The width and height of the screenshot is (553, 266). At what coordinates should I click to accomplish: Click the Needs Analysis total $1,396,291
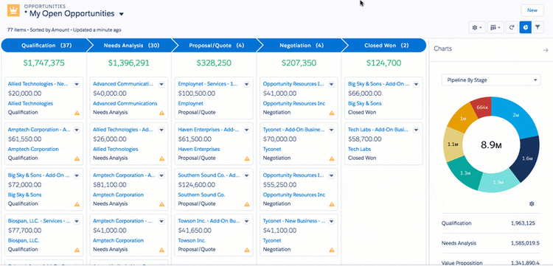point(129,63)
